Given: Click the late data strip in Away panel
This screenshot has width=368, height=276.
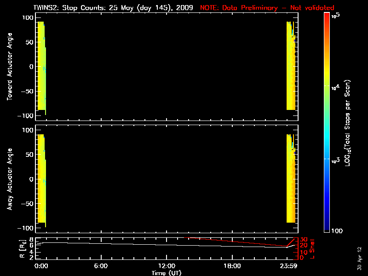Looking at the screenshot, I should tap(291, 178).
